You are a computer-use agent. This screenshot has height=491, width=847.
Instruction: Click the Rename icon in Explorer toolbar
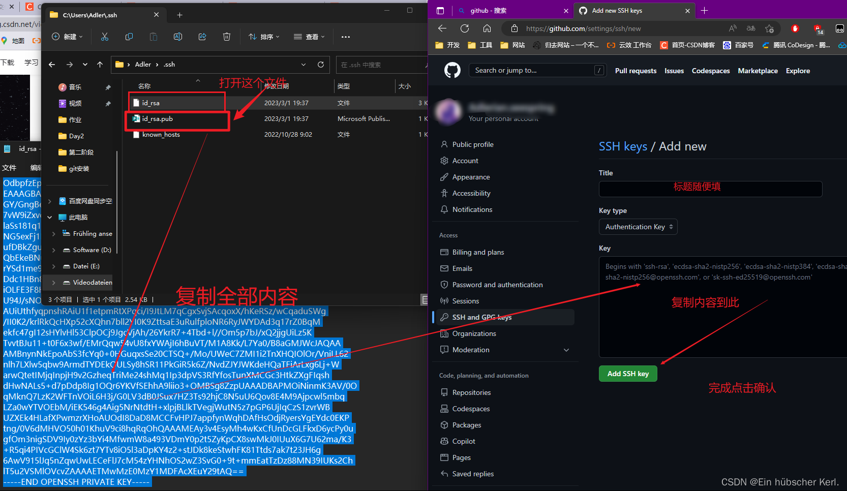[178, 37]
